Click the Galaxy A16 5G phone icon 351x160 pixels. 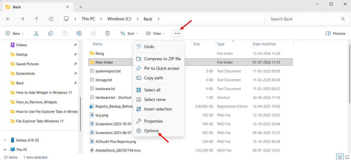coord(13,140)
